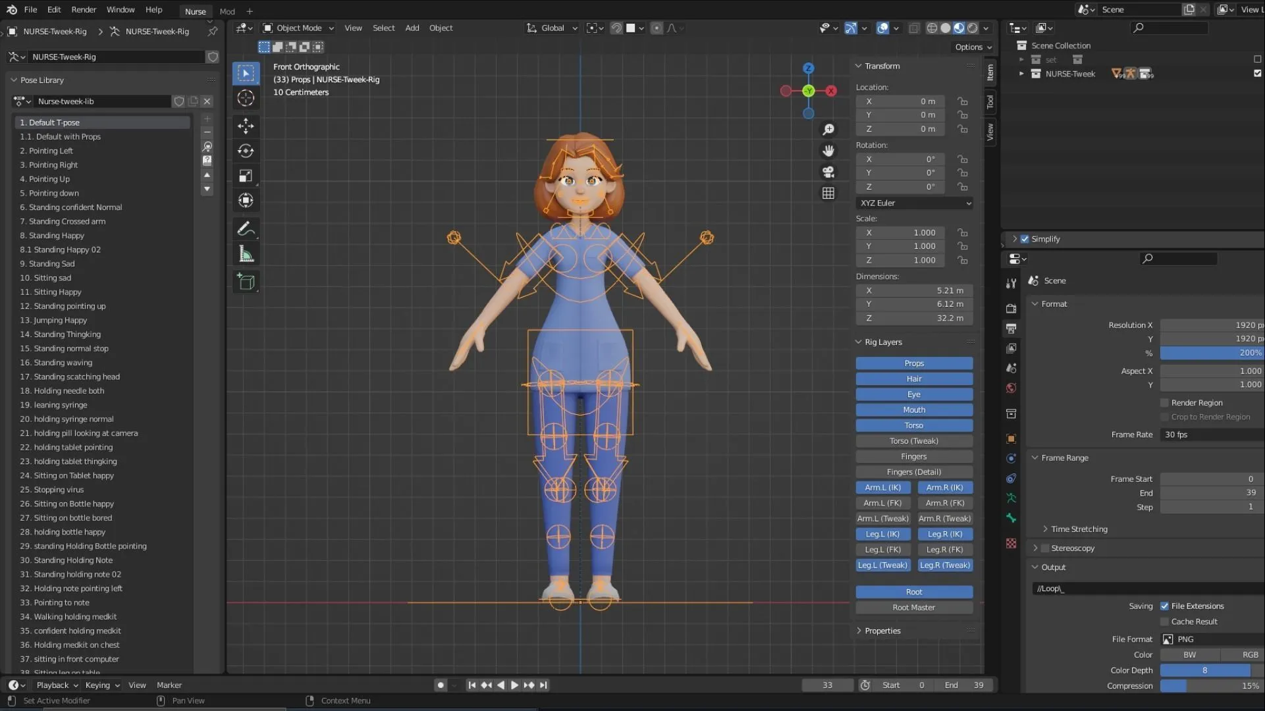Enable the Arm.L (FK) rig layer

pos(883,502)
